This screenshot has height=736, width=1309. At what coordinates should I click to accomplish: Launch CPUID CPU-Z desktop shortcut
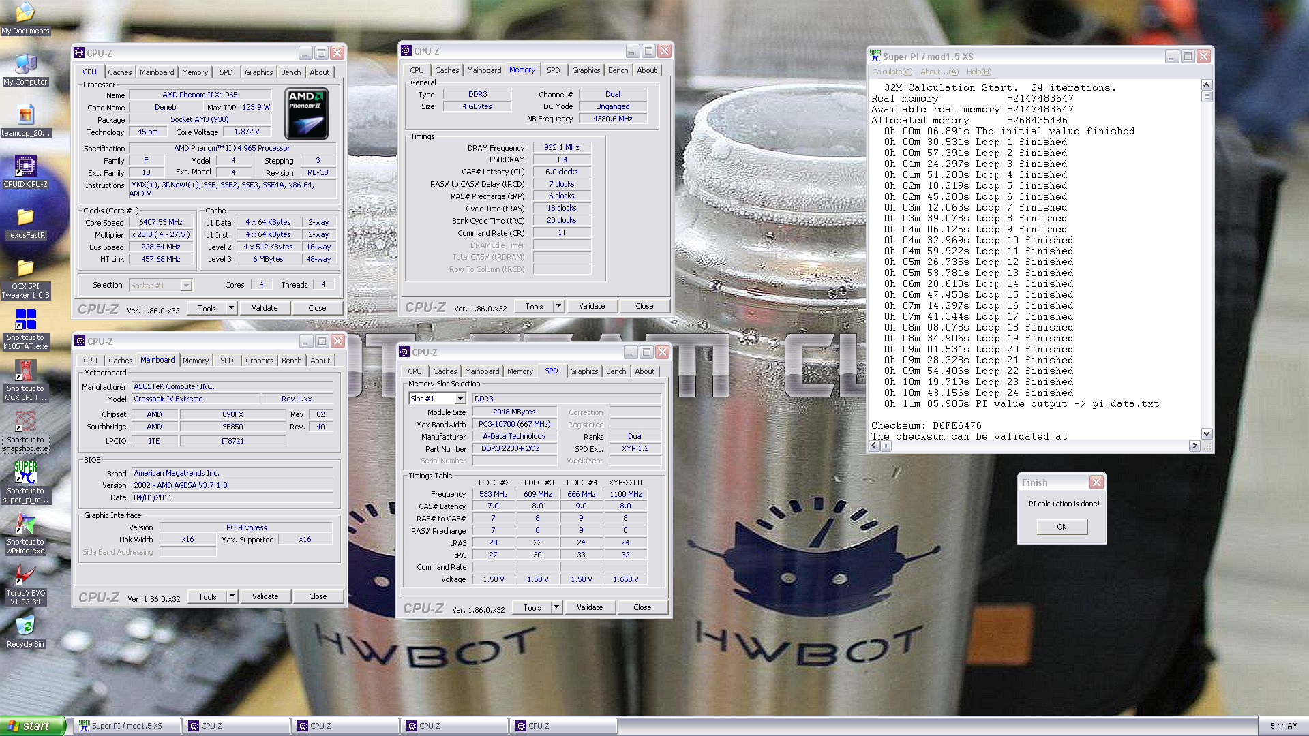[25, 172]
